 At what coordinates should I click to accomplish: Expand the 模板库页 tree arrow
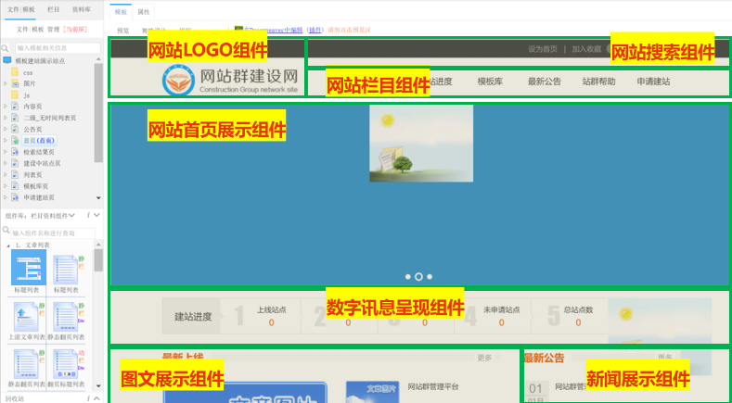6,186
